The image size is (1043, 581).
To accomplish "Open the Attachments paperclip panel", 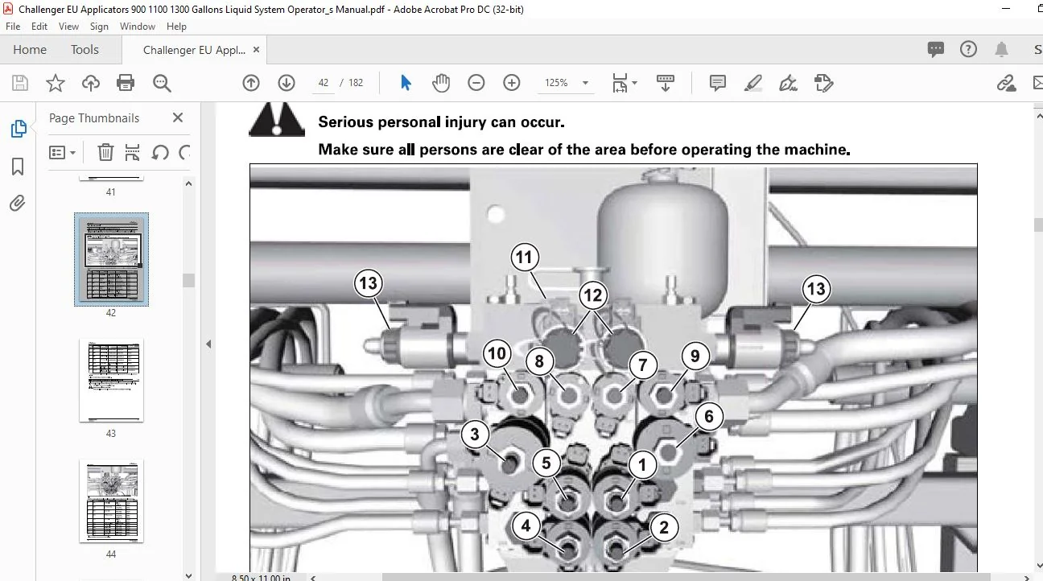I will [18, 204].
